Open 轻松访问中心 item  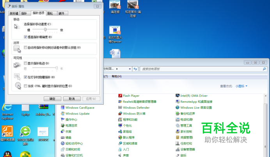pos(72,143)
